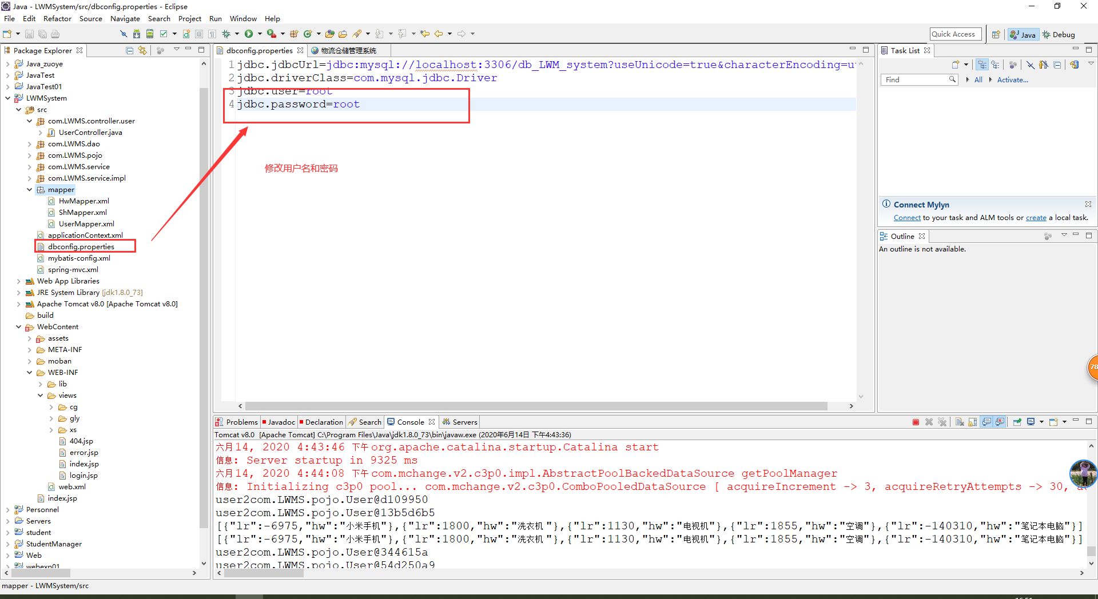Open the Run button dropdown arrow
1098x599 pixels.
(x=260, y=34)
